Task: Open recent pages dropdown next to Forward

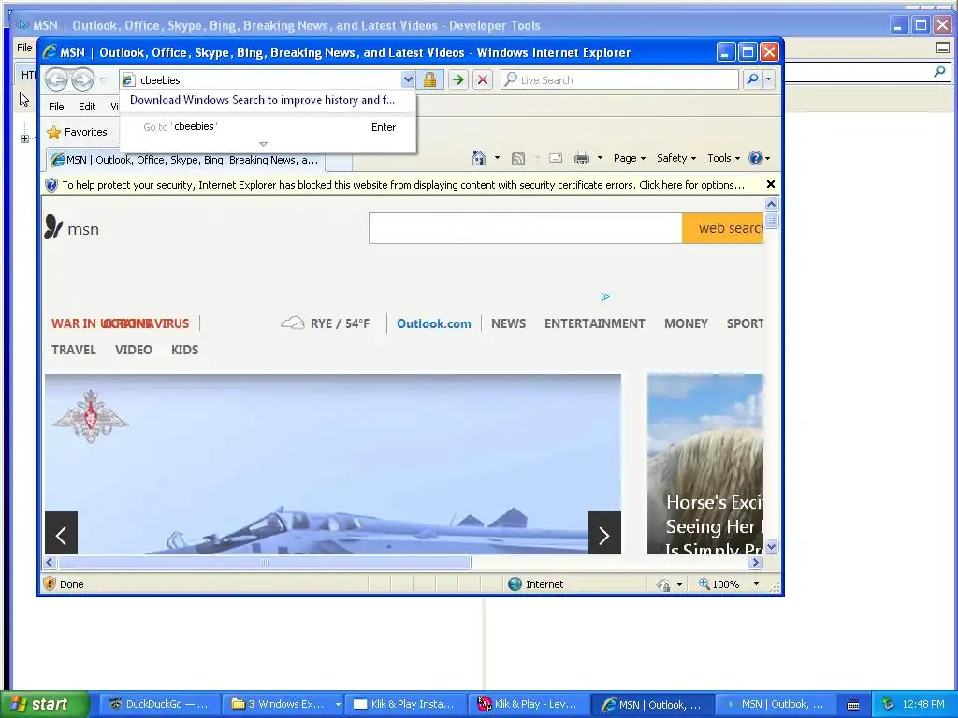Action: click(x=103, y=80)
